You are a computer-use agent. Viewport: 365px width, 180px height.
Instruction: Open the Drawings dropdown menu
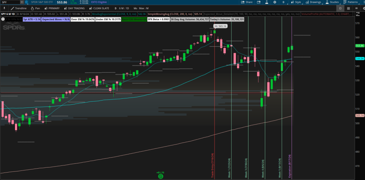314,2
